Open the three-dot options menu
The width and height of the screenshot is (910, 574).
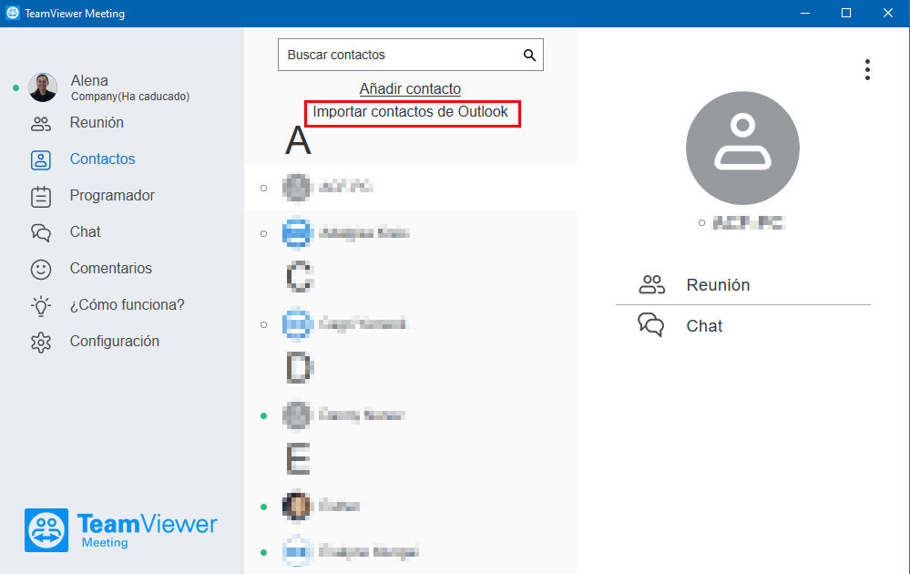pyautogui.click(x=867, y=69)
